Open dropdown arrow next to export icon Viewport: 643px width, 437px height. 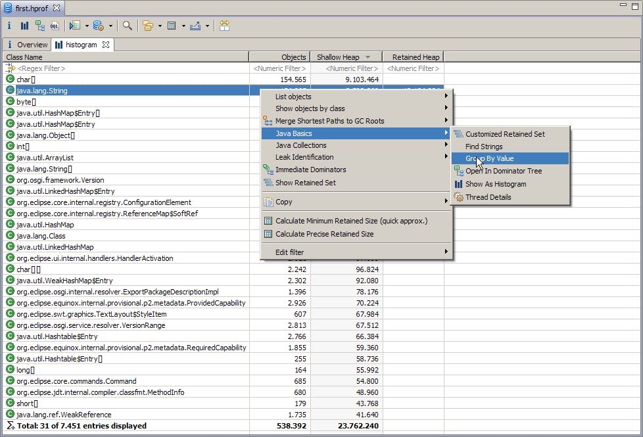click(207, 26)
